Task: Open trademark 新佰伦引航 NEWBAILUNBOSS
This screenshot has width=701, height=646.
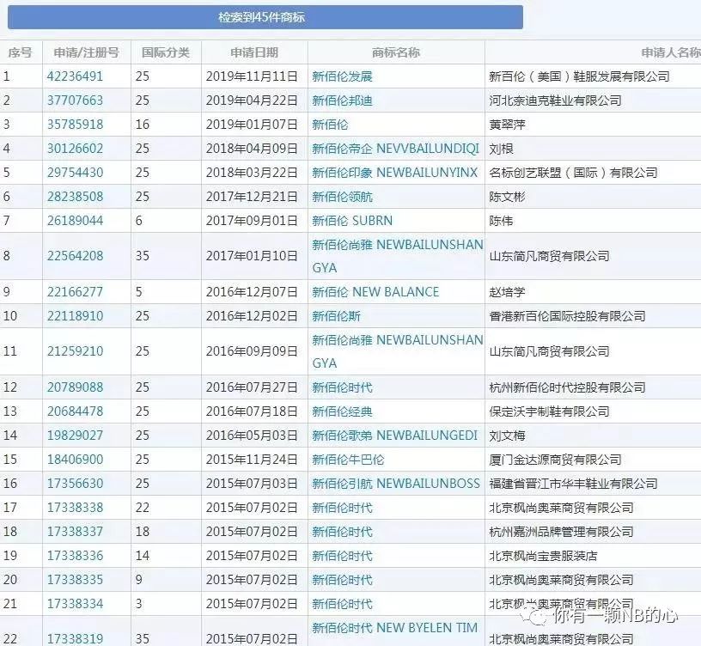Action: [x=396, y=484]
